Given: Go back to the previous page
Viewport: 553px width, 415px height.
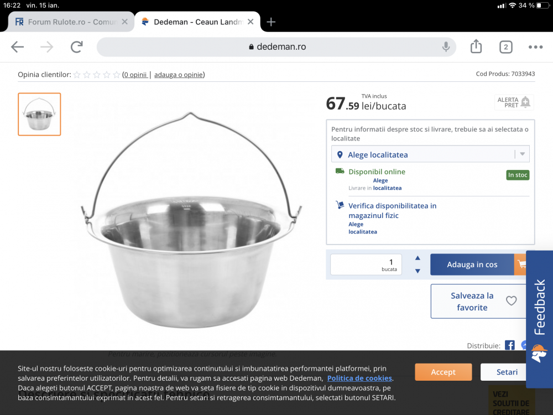Looking at the screenshot, I should tap(18, 47).
